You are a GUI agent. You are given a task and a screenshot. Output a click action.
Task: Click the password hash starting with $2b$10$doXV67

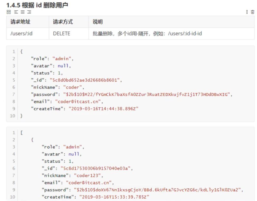tap(157, 190)
